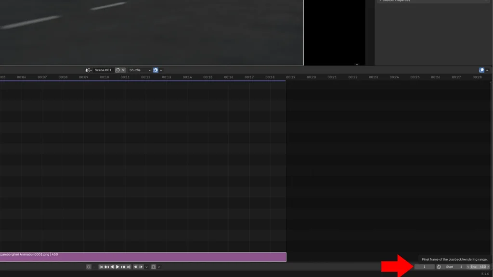Screen dimensions: 493x277
Task: Click timeline ruler at 00:06
Action: click(x=21, y=77)
